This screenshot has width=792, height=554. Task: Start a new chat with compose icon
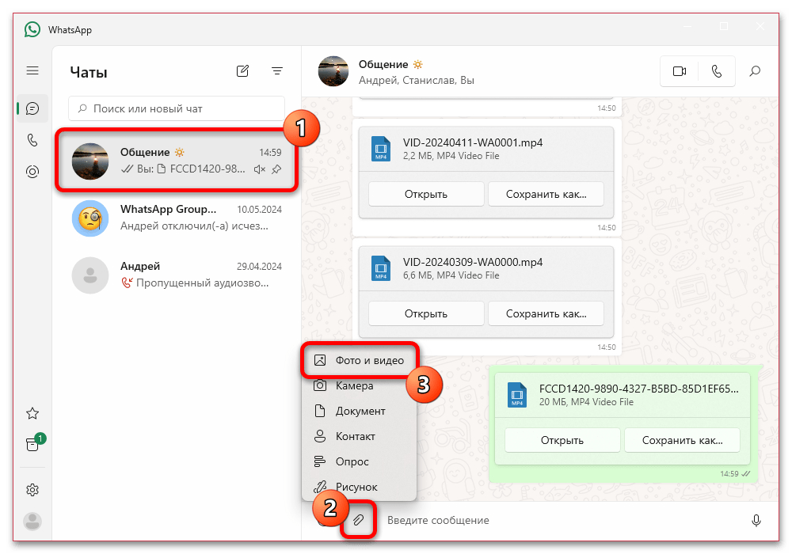pyautogui.click(x=242, y=71)
